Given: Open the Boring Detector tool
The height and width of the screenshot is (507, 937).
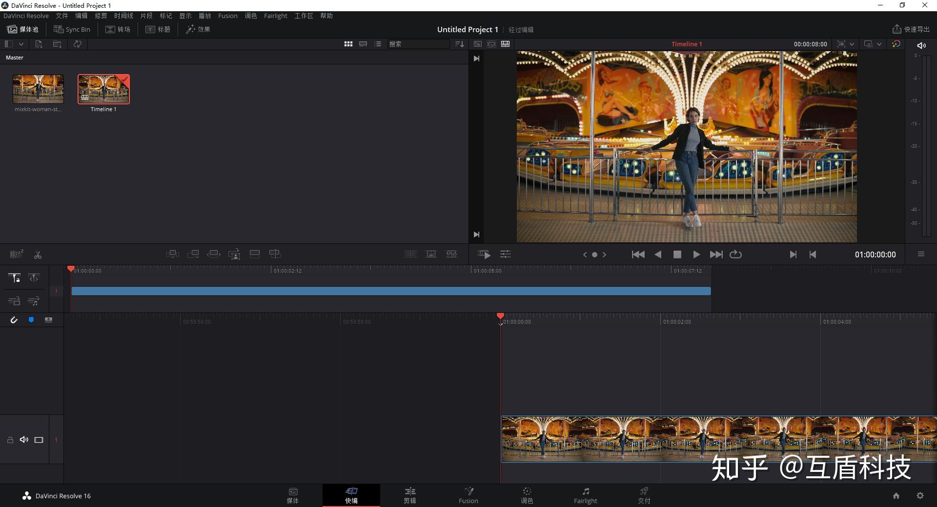Looking at the screenshot, I should click(x=17, y=254).
